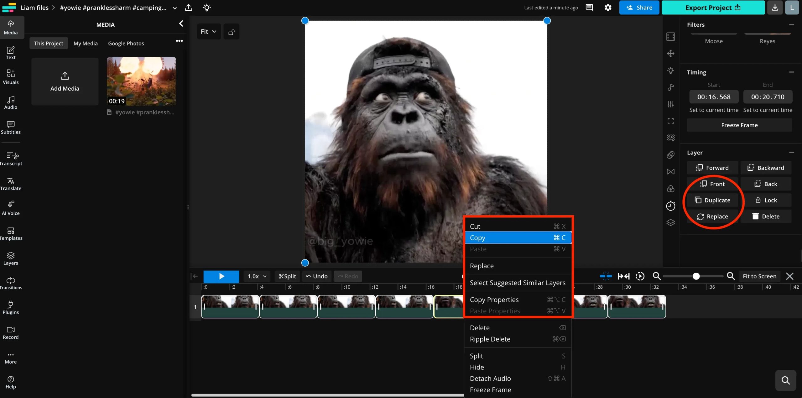Click the upload icon next to project title

189,8
